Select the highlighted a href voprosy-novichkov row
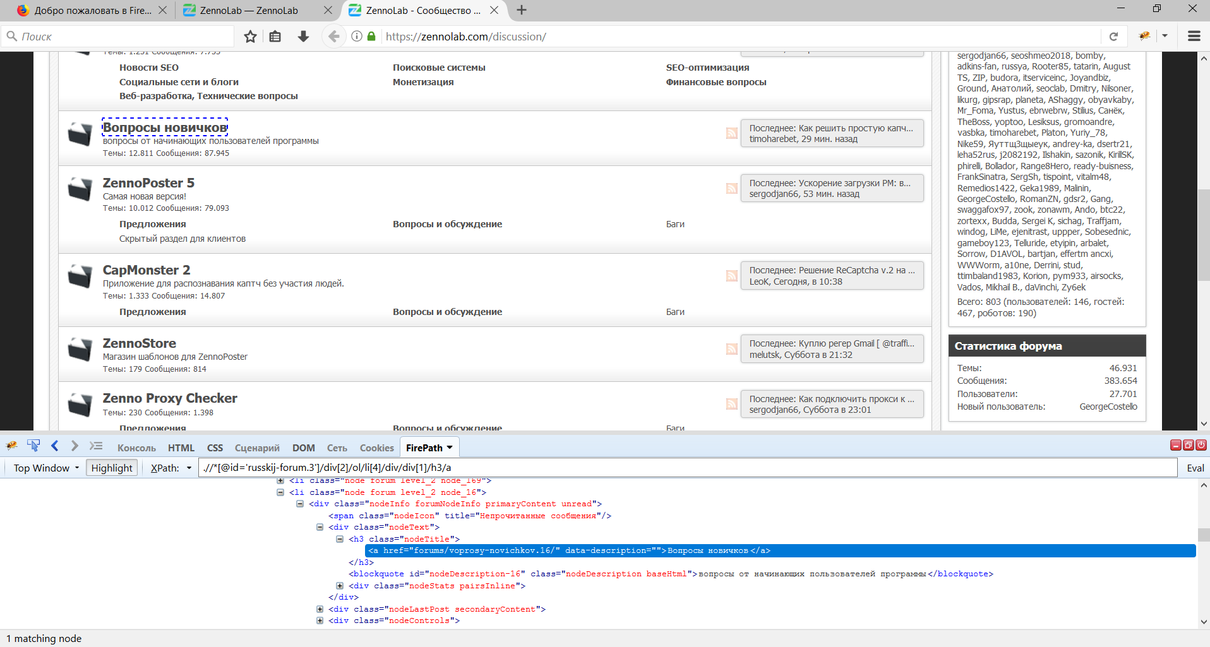The image size is (1210, 647). coord(781,550)
